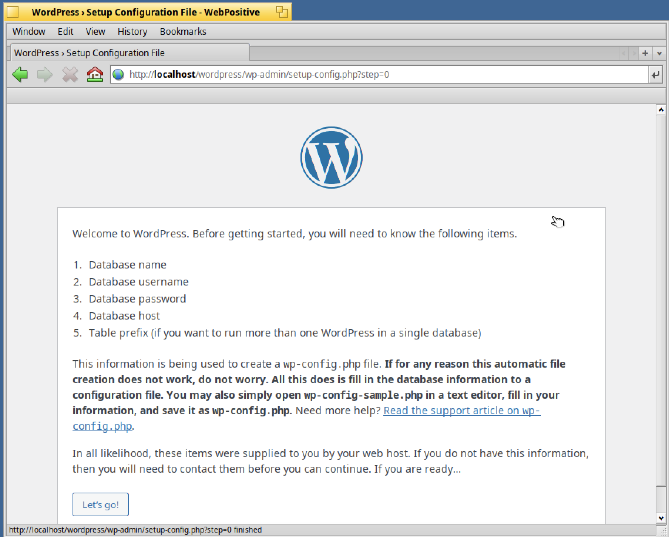669x537 pixels.
Task: Open the wp-config.php support article link
Action: [462, 411]
